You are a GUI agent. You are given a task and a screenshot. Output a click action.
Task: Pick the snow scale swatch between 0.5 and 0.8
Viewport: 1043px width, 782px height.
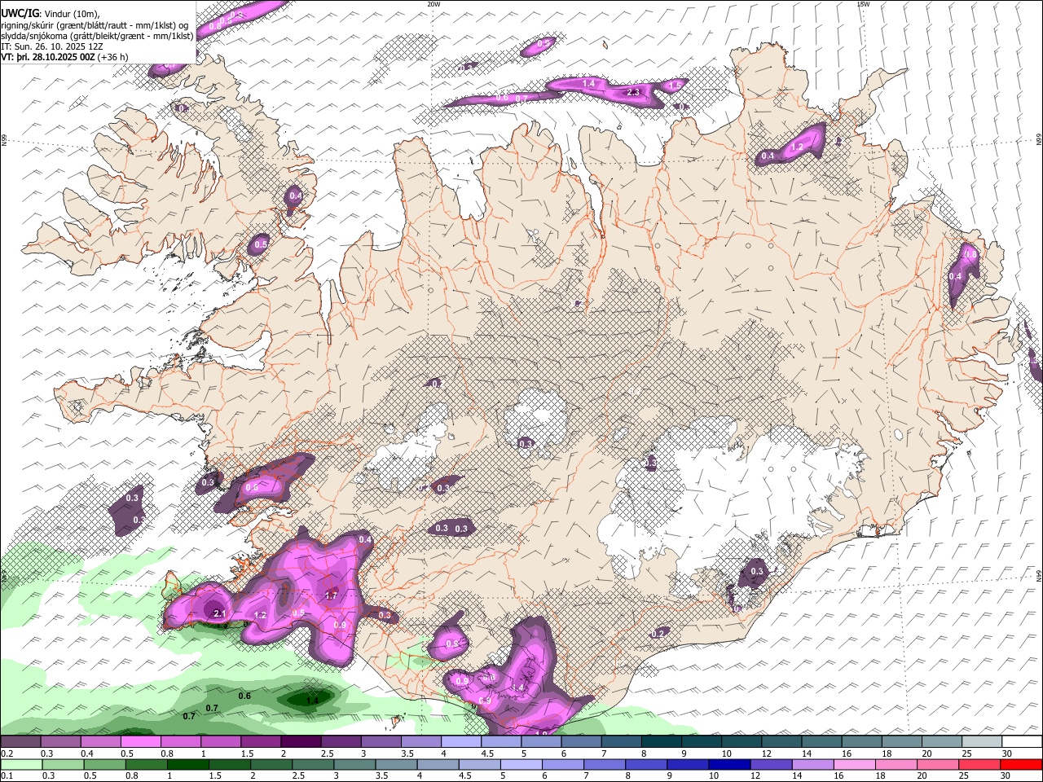click(x=140, y=742)
